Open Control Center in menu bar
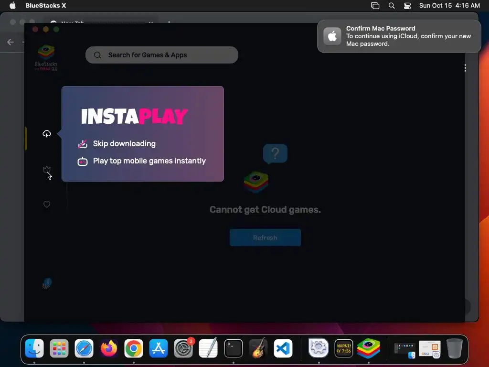Screen dimensions: 489x367 [407, 6]
